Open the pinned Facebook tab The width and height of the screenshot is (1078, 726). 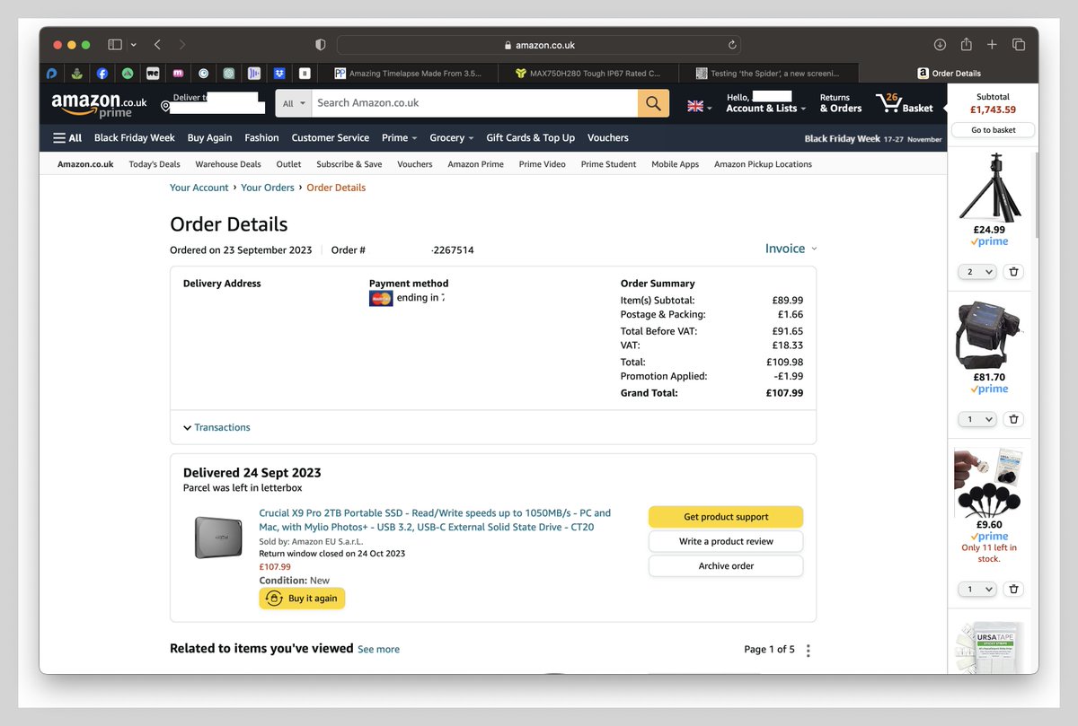click(x=102, y=73)
